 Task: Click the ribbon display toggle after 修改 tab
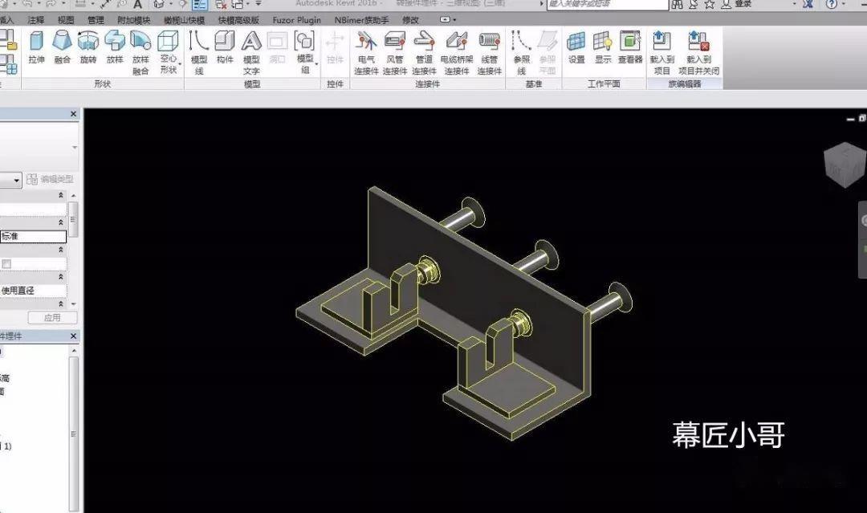click(447, 19)
